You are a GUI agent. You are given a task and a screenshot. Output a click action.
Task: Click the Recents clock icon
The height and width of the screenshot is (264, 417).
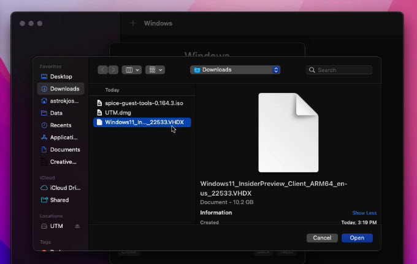(x=44, y=125)
